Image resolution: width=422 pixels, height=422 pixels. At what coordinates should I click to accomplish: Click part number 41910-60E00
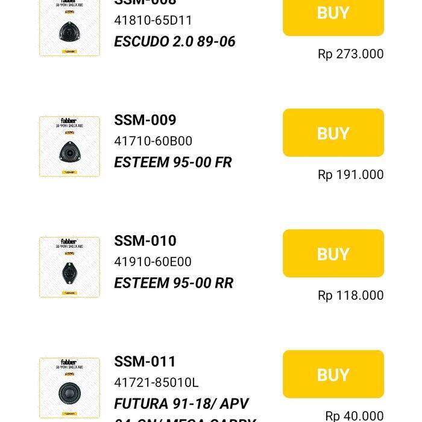(x=153, y=262)
